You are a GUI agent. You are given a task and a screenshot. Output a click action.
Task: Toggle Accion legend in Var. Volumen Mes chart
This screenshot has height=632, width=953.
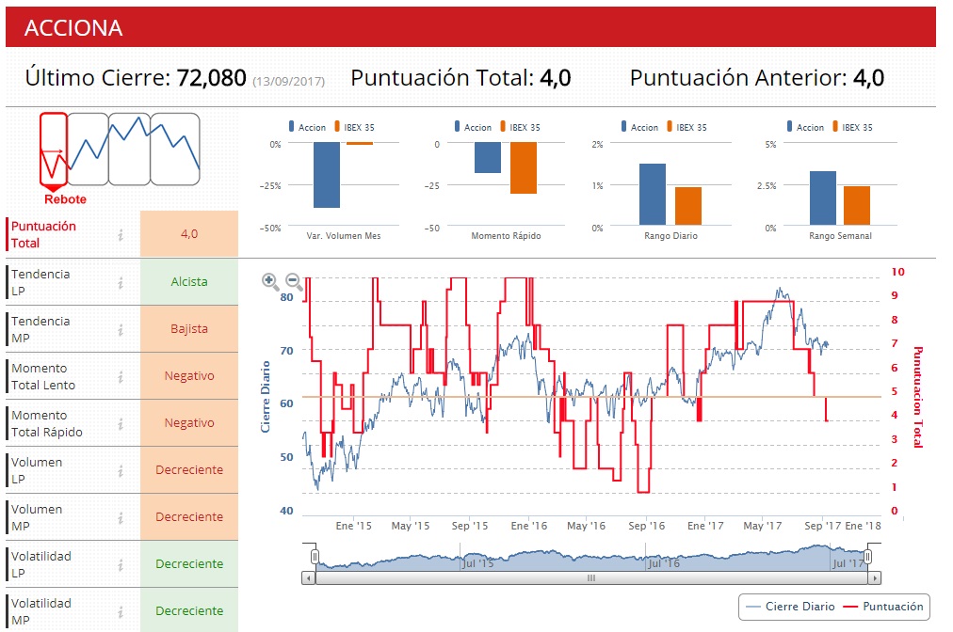click(307, 127)
